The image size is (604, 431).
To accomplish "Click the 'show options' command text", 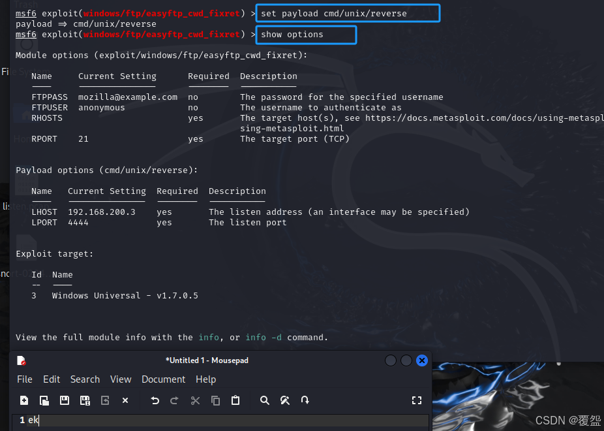I will click(x=292, y=35).
